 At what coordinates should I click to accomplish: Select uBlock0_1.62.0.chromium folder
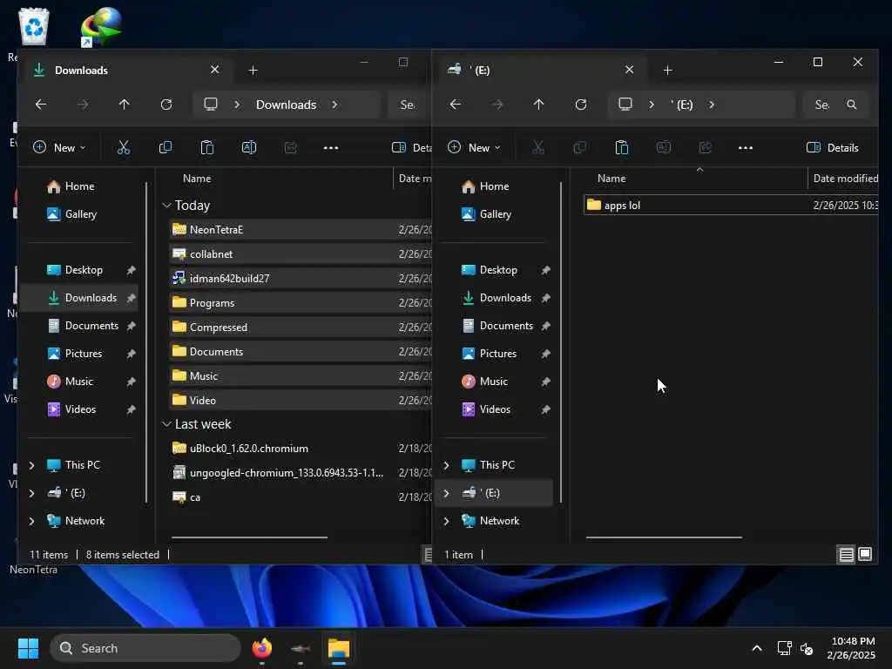click(x=300, y=449)
